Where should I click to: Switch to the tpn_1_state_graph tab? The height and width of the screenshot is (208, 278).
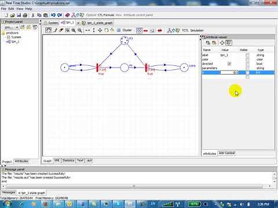point(97,23)
